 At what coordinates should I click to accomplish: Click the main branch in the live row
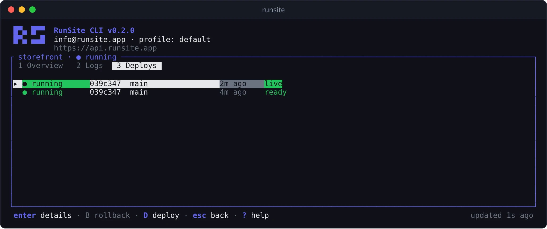click(139, 84)
